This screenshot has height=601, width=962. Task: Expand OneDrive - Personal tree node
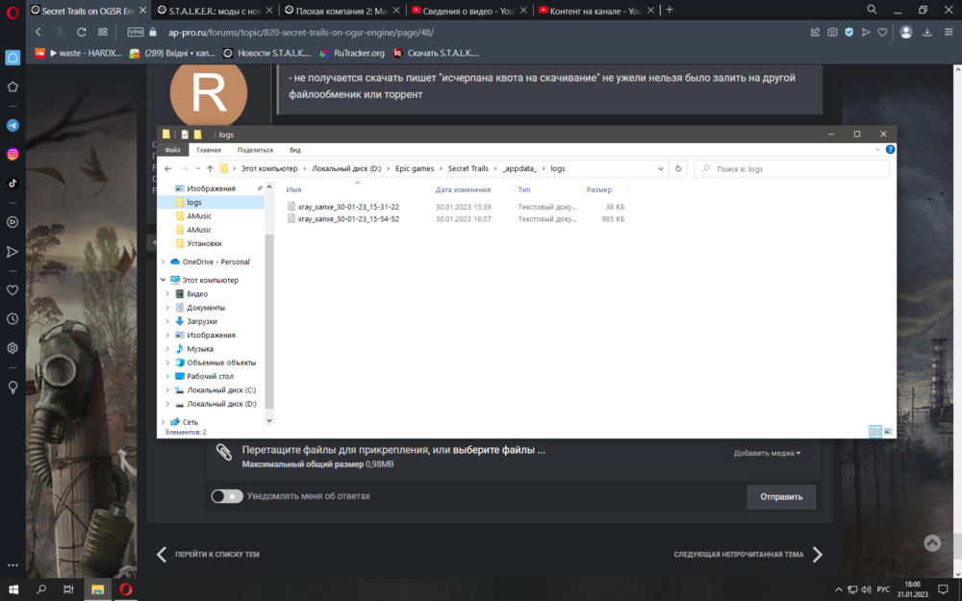pyautogui.click(x=164, y=262)
